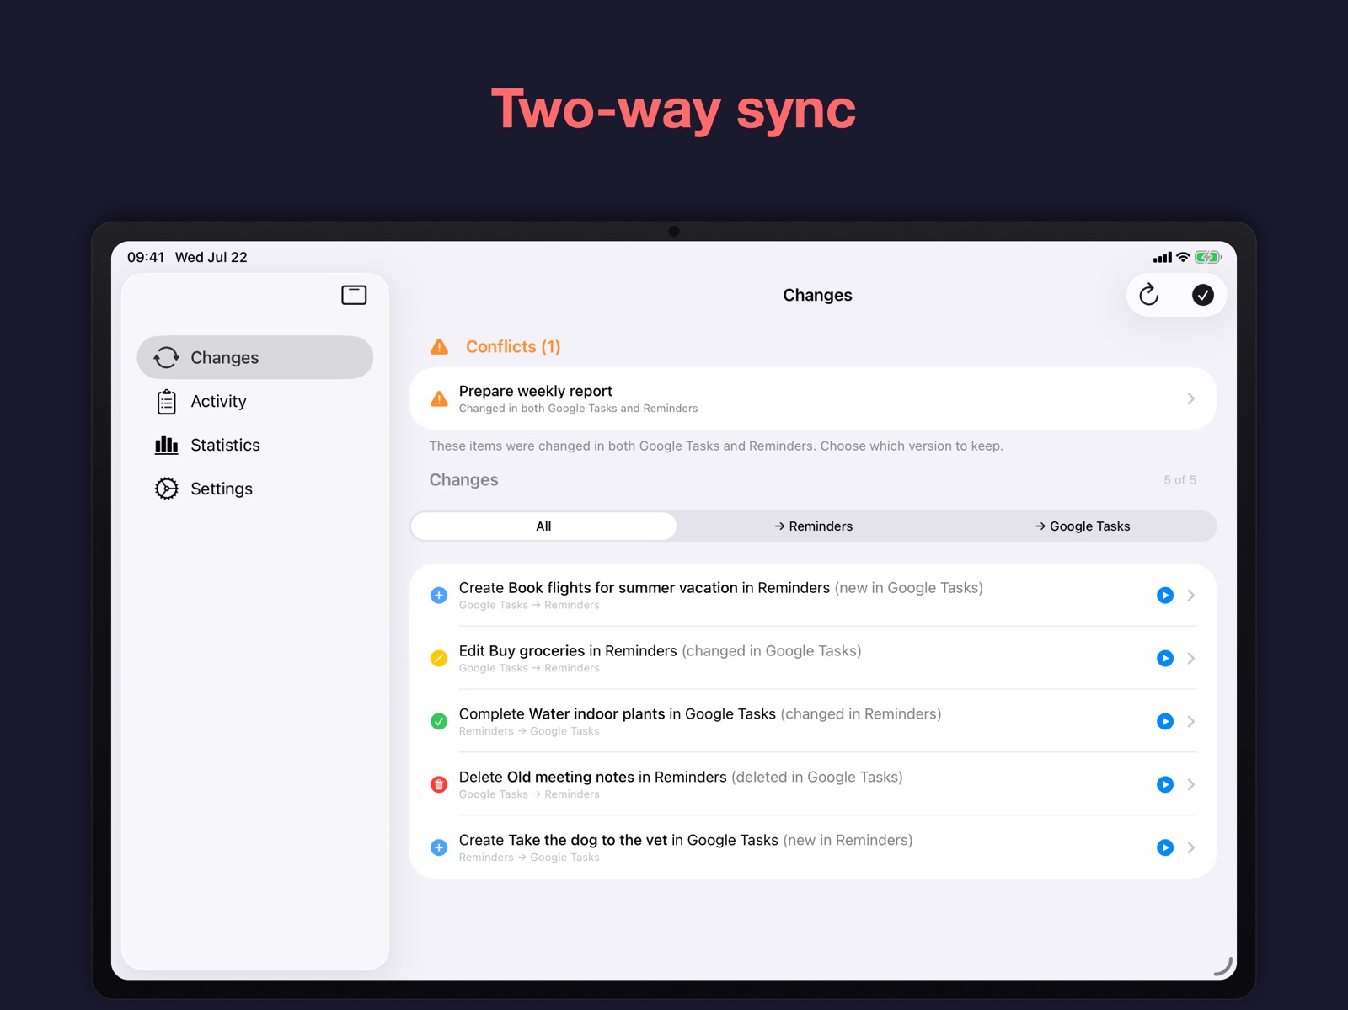Viewport: 1348px width, 1010px height.
Task: Run sync for Delete Old meeting notes
Action: point(1165,785)
